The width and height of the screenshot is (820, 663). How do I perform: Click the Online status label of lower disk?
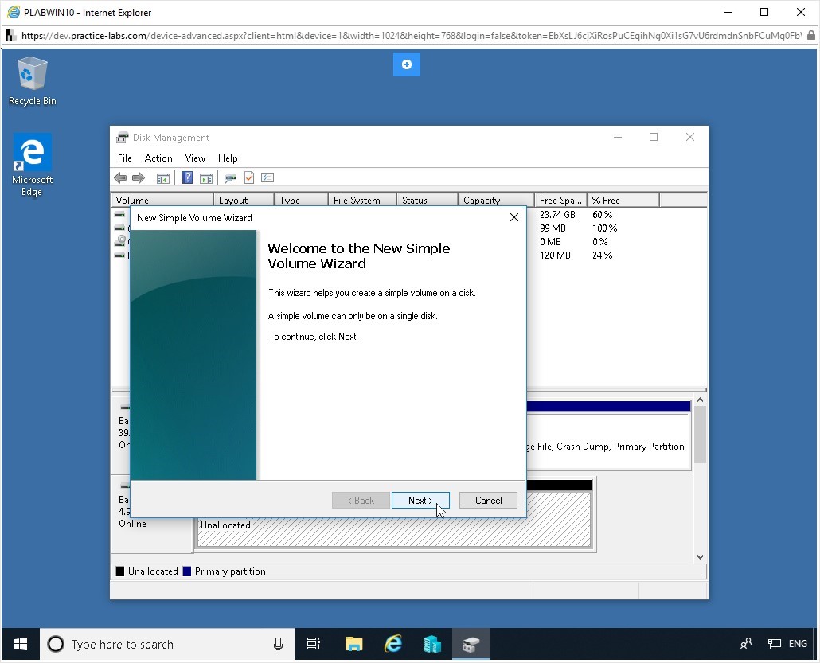(132, 524)
